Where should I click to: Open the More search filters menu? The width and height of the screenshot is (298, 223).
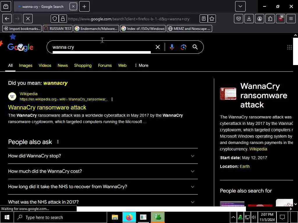[141, 65]
